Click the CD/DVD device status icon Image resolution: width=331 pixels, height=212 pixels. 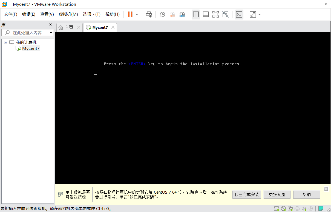pos(283,208)
